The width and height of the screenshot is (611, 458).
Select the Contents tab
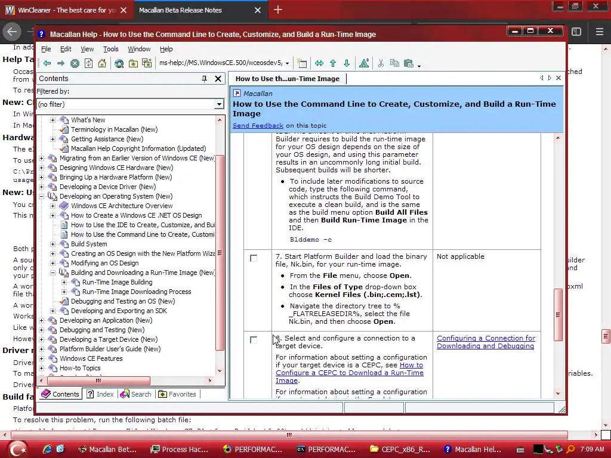click(60, 394)
